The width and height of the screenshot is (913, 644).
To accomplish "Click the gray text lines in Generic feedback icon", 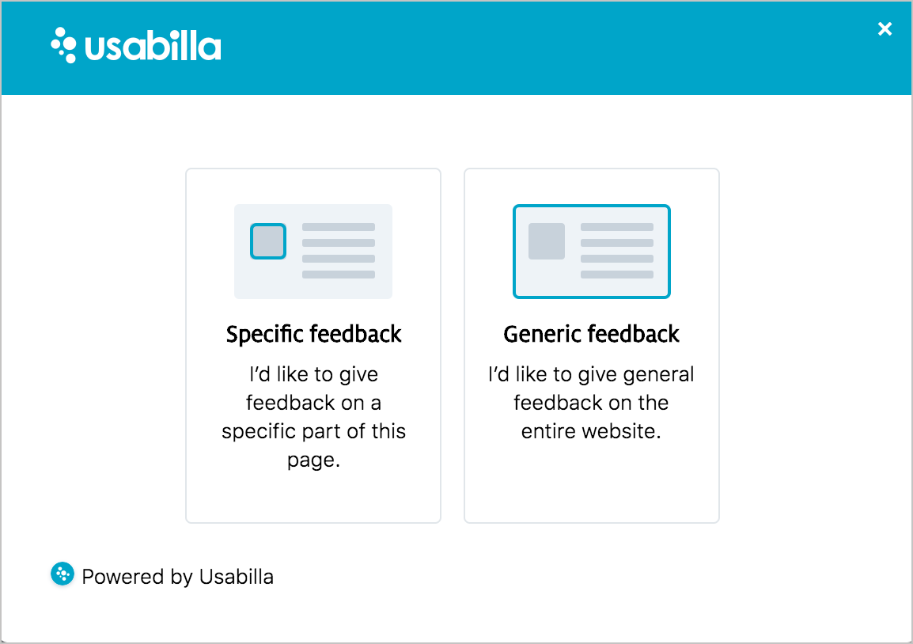I will [x=616, y=250].
